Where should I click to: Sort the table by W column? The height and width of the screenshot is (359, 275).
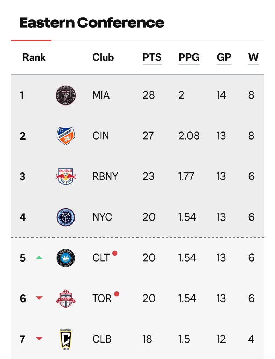click(x=253, y=57)
